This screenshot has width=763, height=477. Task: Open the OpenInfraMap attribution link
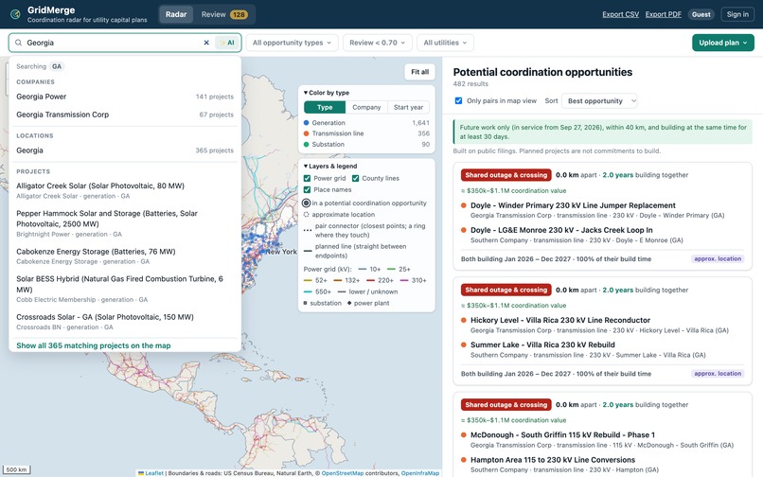pyautogui.click(x=420, y=473)
